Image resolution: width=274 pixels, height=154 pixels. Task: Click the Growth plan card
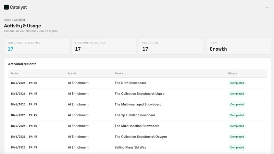[x=239, y=46]
